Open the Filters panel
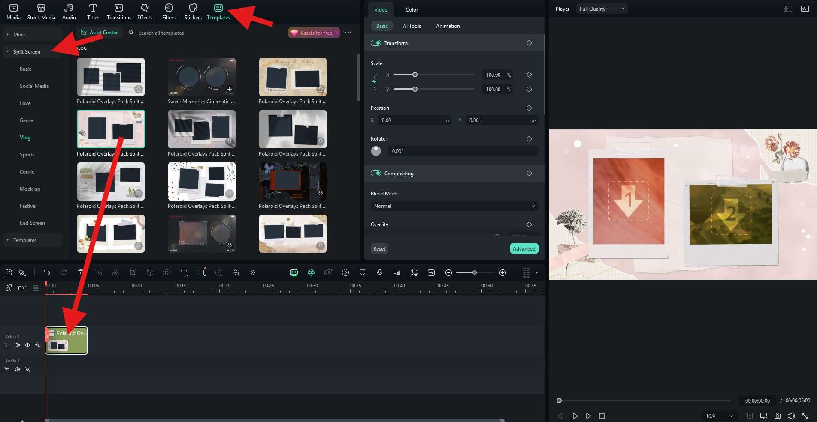Screen dimensions: 817x422 169,12
